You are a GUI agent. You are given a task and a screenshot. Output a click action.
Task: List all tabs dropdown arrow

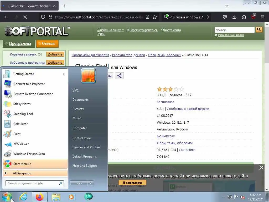(227, 6)
